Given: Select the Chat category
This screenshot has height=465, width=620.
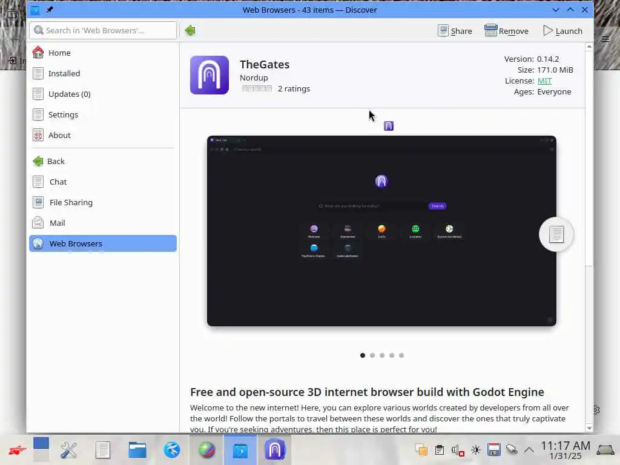Looking at the screenshot, I should [x=103, y=182].
